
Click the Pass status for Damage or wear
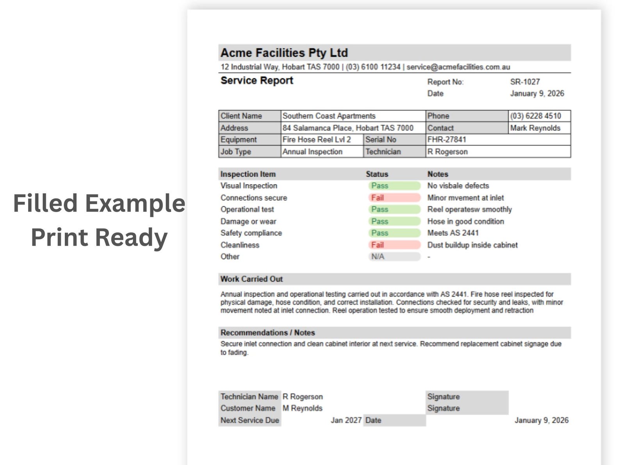point(394,221)
